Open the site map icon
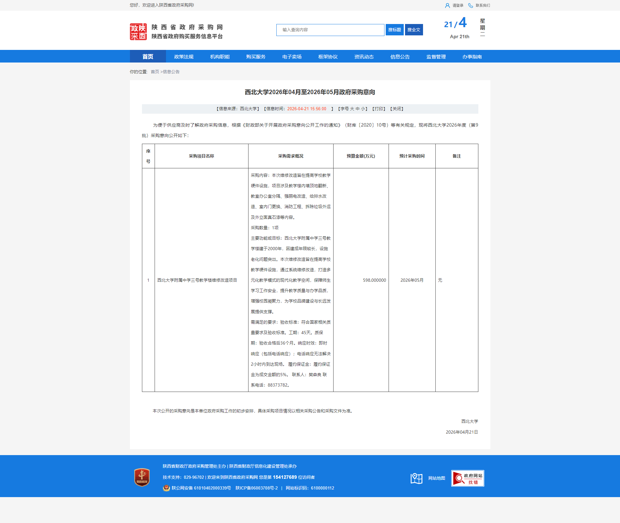This screenshot has width=620, height=523. 416,478
